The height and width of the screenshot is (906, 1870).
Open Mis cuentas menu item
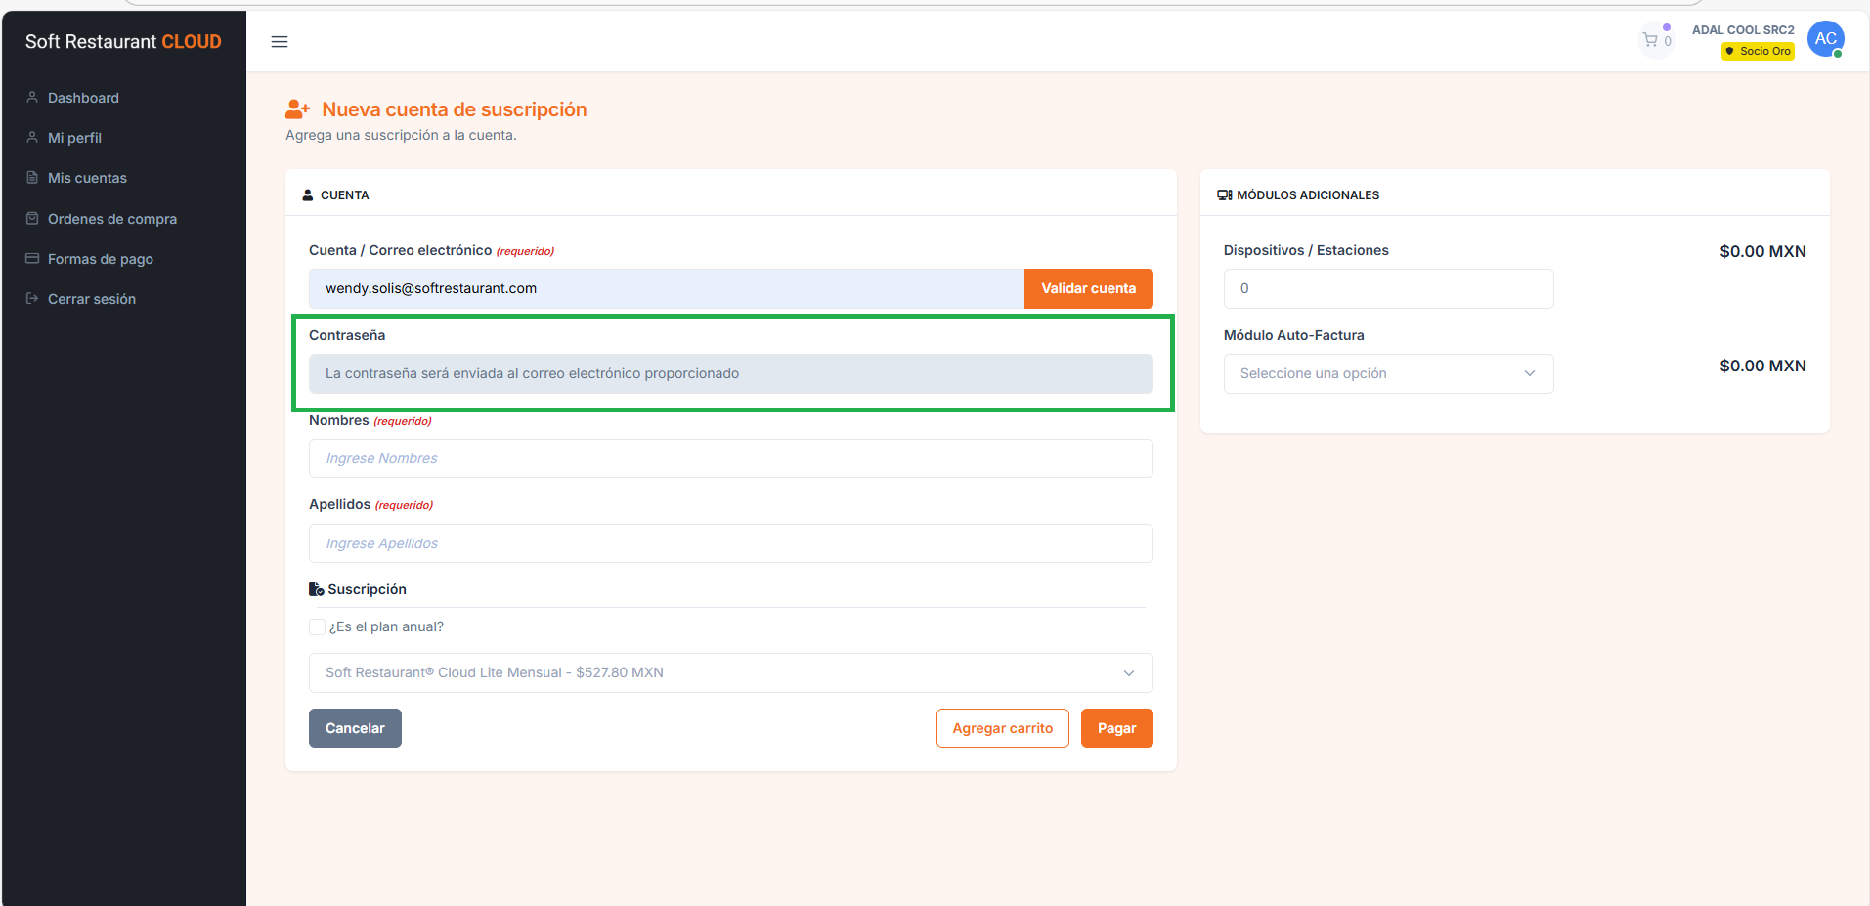87,178
